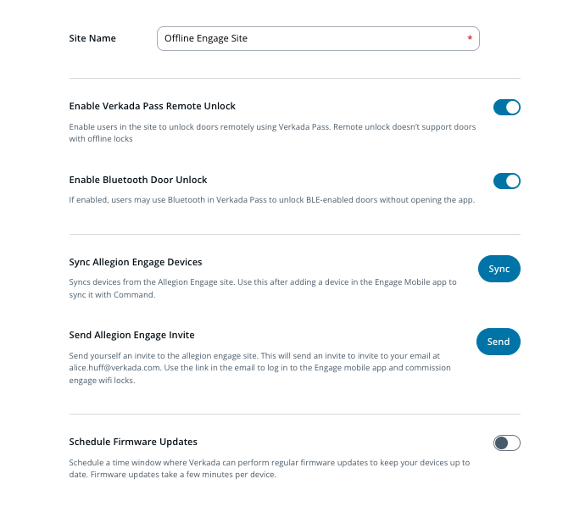
Task: Click the remote unlock offline locks description
Action: 271,133
